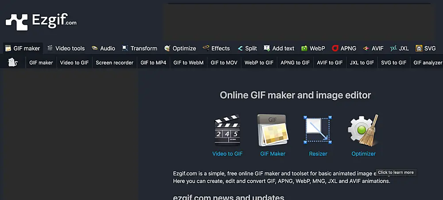Click the 'Online GIF maker and image editor' heading
Image resolution: width=443 pixels, height=200 pixels.
coord(295,95)
